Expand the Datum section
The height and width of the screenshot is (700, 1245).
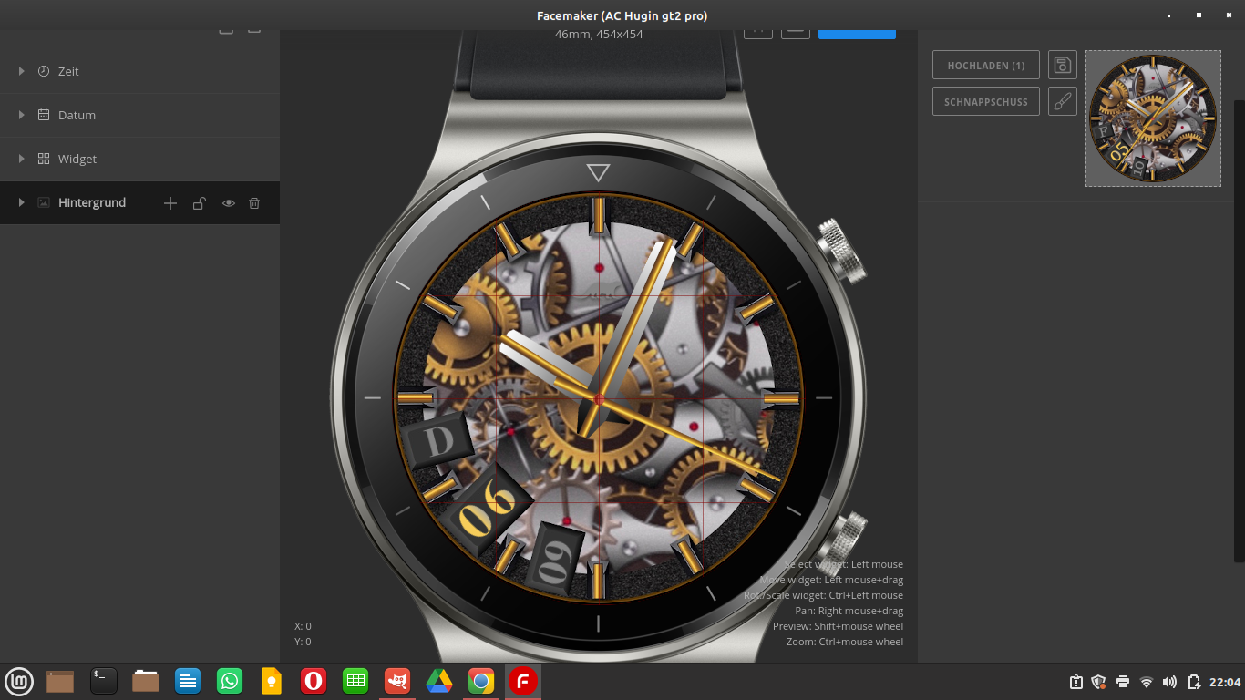pos(22,115)
